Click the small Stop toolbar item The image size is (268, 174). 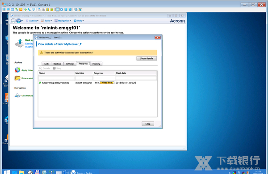tap(57, 68)
